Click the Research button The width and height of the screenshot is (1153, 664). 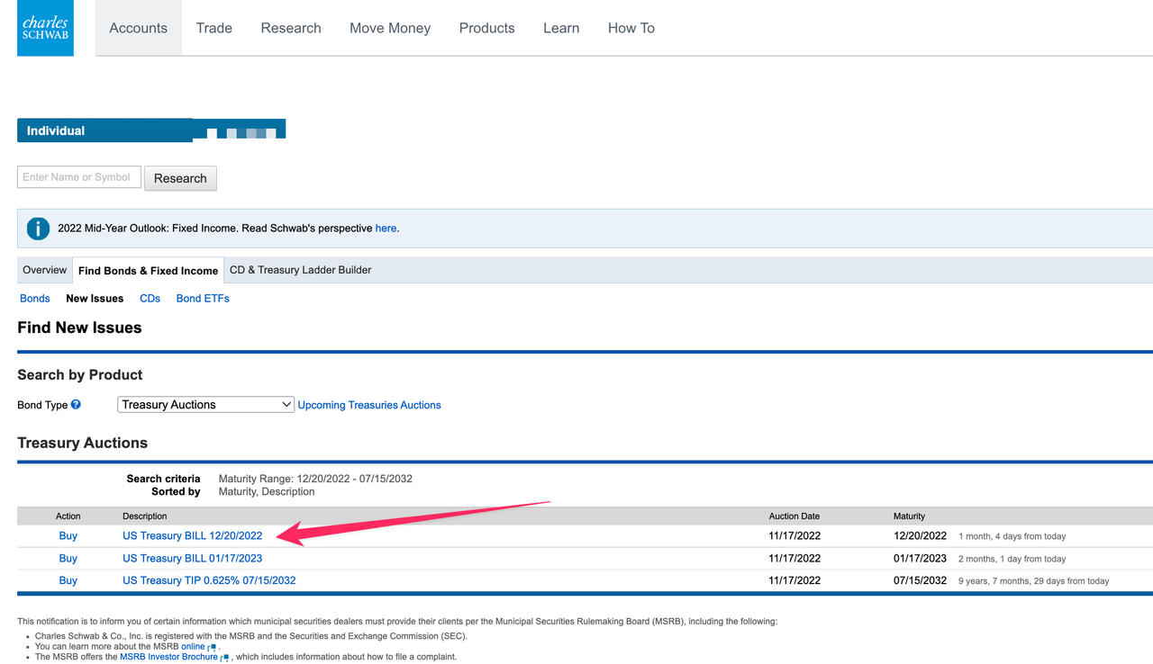point(180,178)
